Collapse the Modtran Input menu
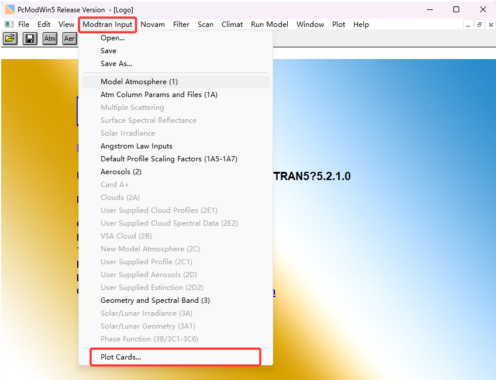496x380 pixels. click(x=107, y=25)
